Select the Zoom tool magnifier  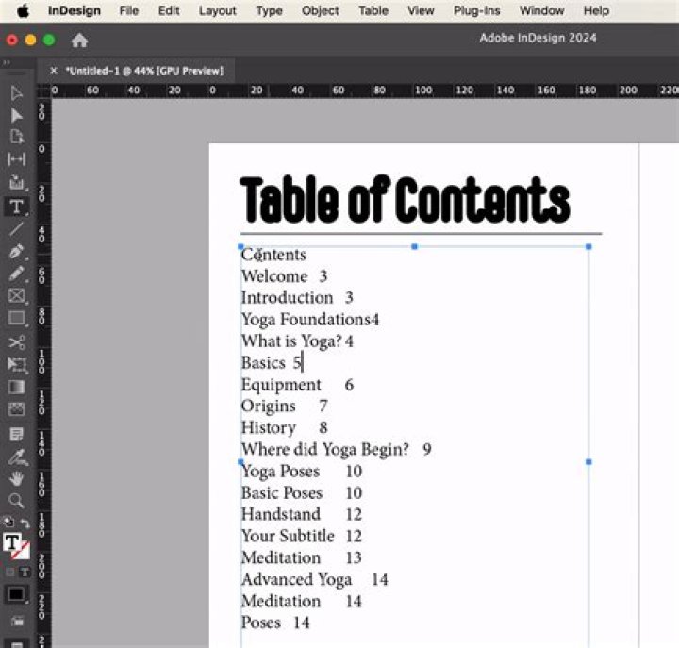pyautogui.click(x=16, y=501)
